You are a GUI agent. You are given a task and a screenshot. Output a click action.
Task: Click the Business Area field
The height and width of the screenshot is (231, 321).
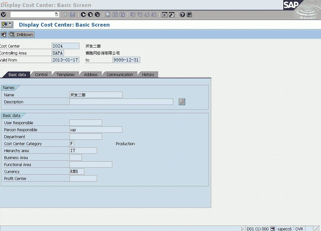coord(75,157)
